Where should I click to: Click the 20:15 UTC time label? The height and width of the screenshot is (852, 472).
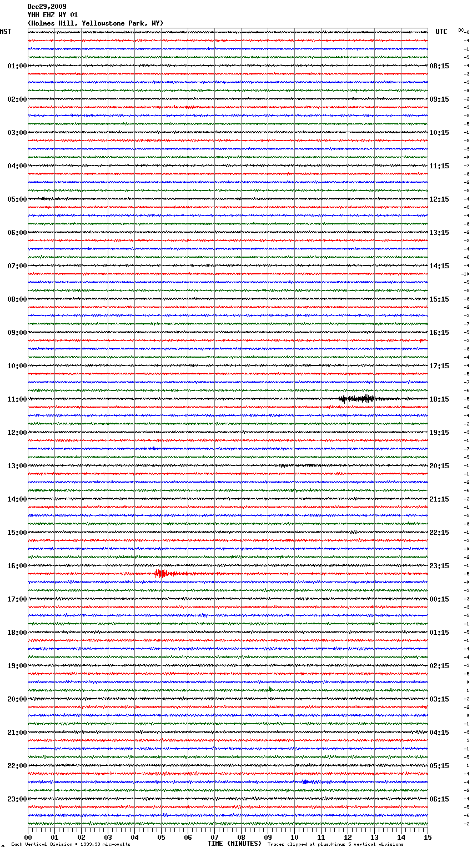coord(439,466)
